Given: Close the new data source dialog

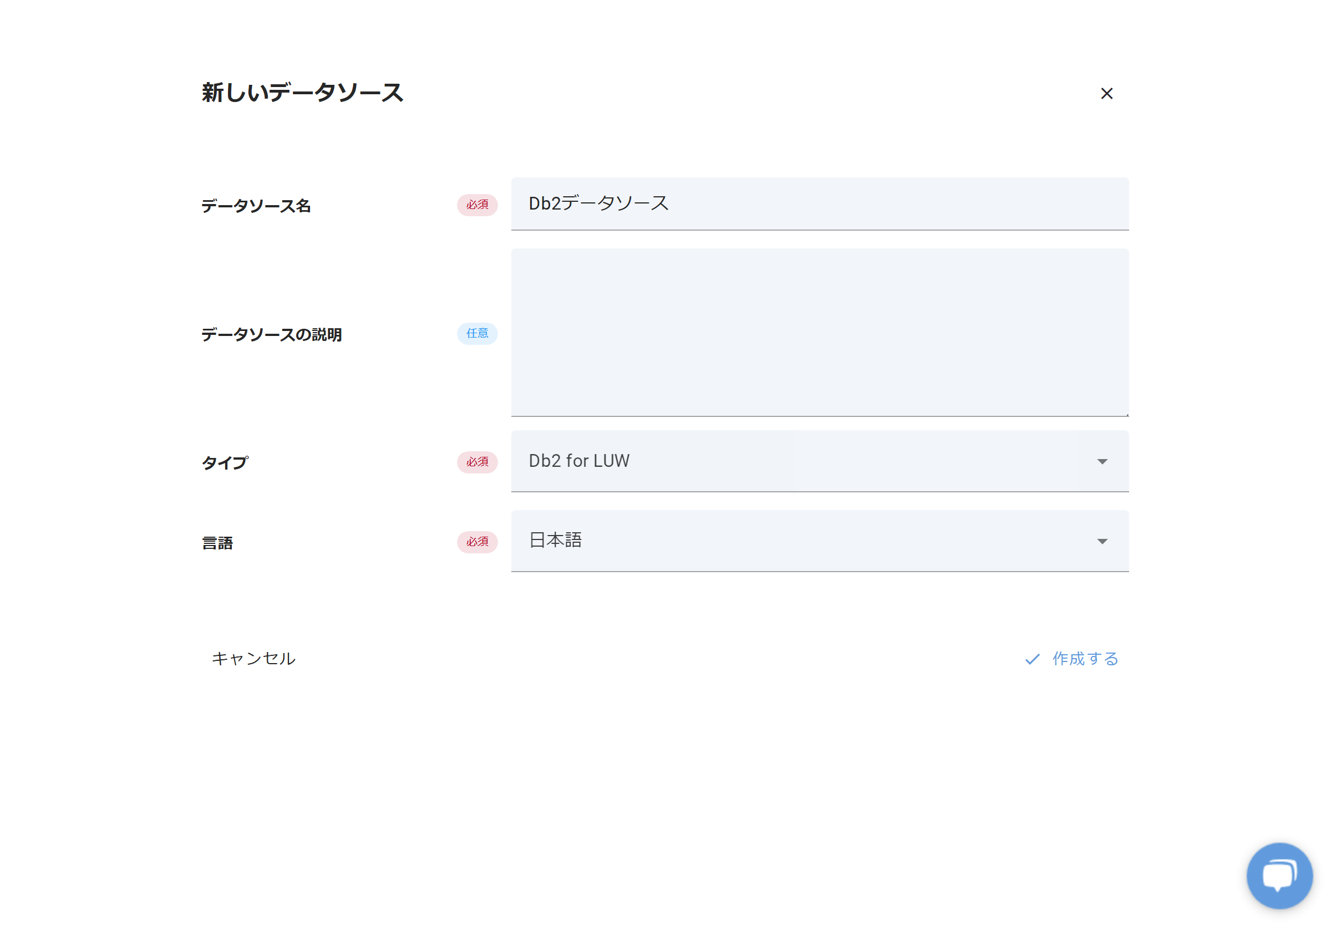Looking at the screenshot, I should [1106, 93].
